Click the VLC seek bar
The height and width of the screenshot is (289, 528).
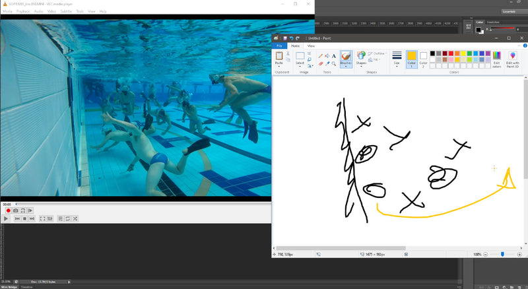coord(143,204)
